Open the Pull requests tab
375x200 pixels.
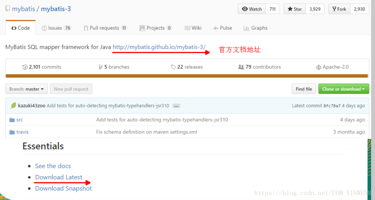(105, 28)
